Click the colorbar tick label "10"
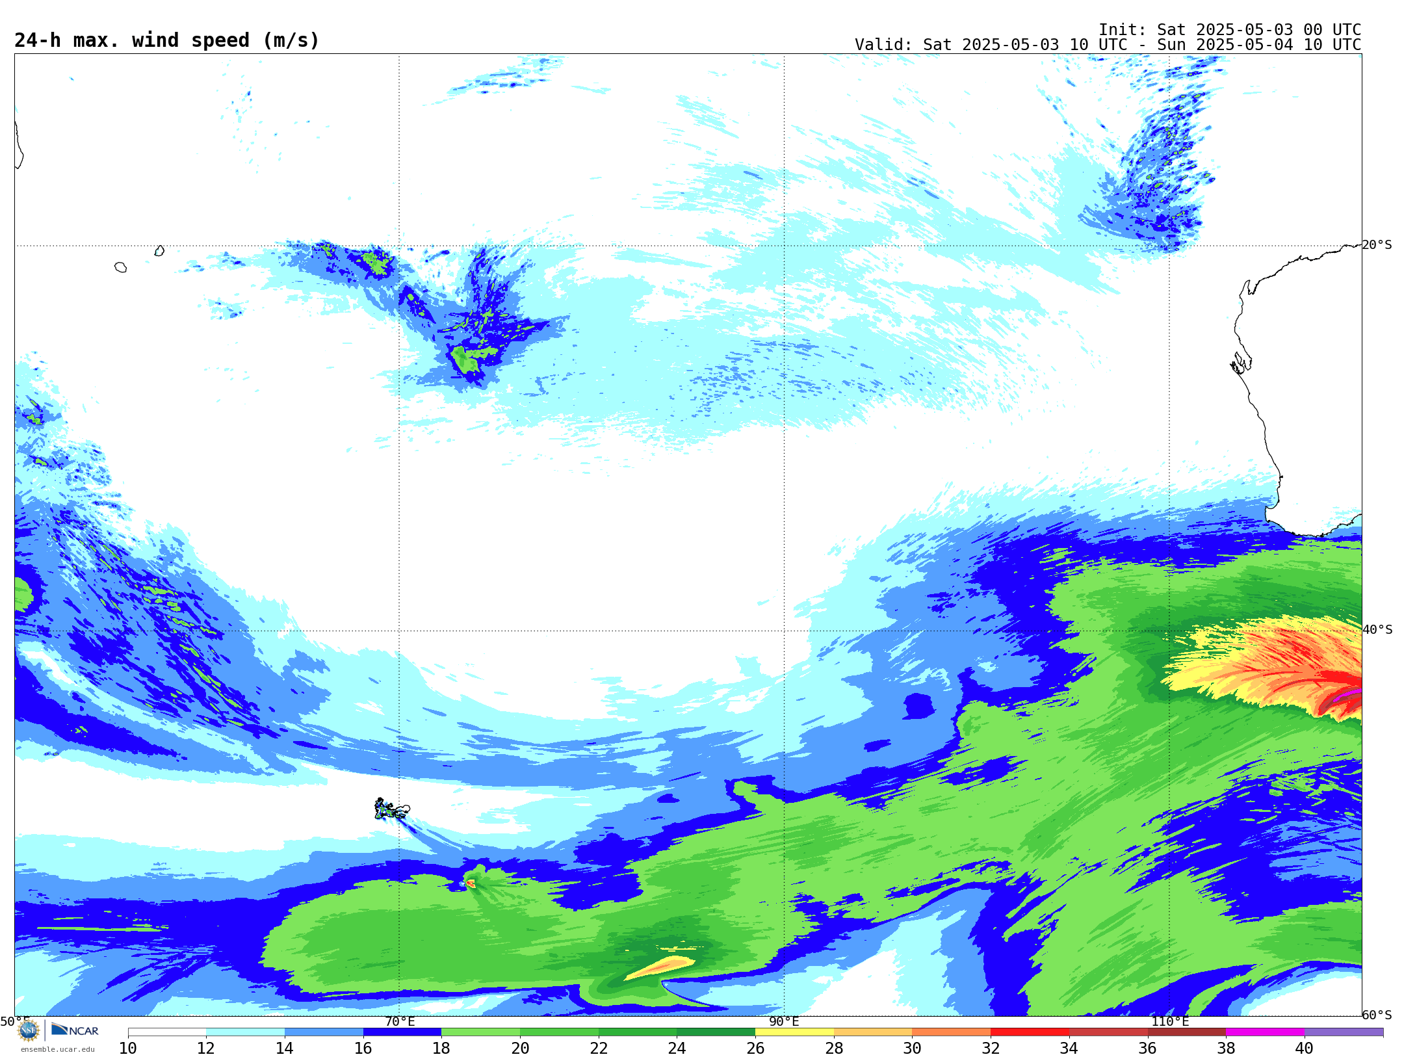This screenshot has width=1404, height=1057. [128, 1048]
